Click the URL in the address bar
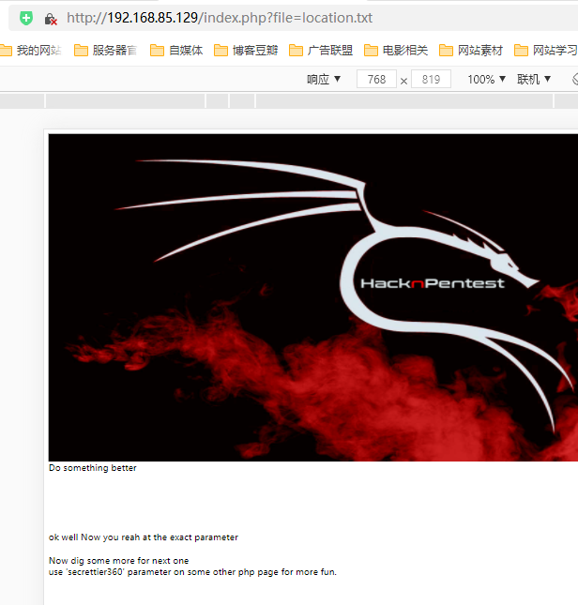This screenshot has height=605, width=578. click(220, 18)
